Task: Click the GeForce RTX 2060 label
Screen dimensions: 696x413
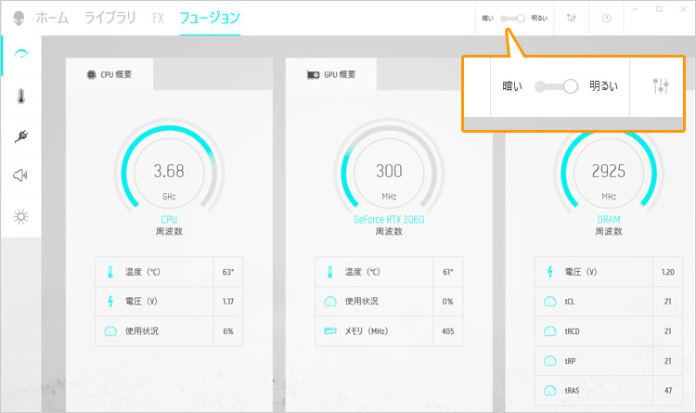Action: pyautogui.click(x=389, y=219)
